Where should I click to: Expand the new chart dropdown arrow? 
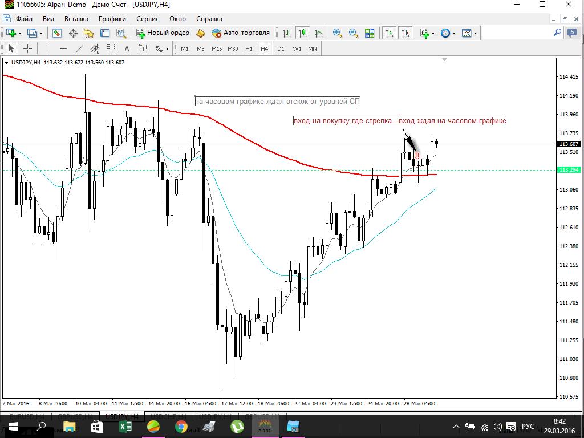[20, 34]
